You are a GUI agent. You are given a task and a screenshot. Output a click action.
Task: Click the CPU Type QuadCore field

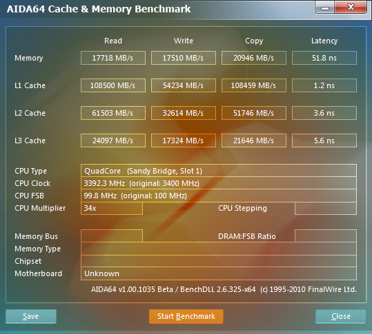click(219, 170)
